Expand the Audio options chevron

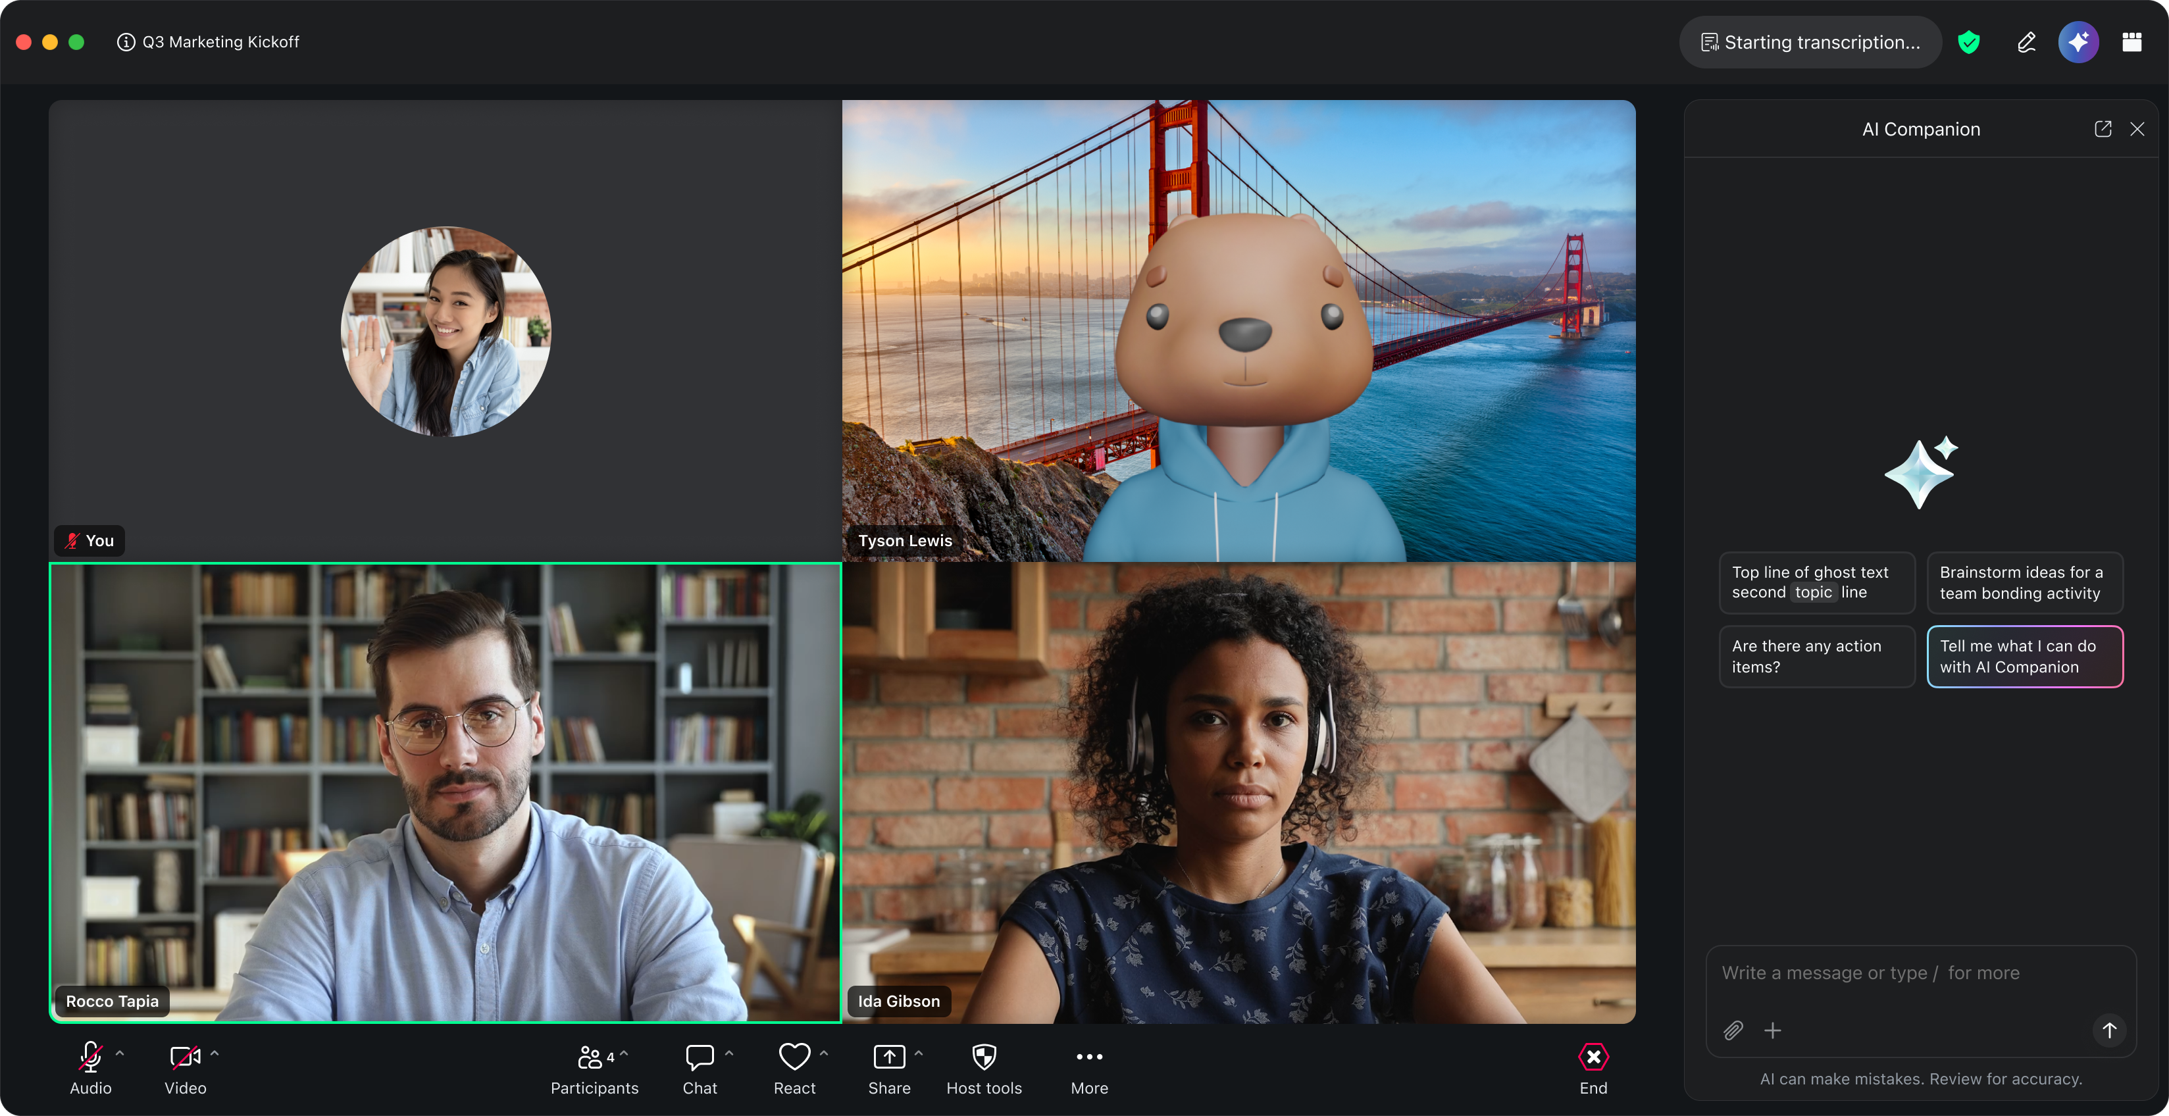(x=120, y=1053)
